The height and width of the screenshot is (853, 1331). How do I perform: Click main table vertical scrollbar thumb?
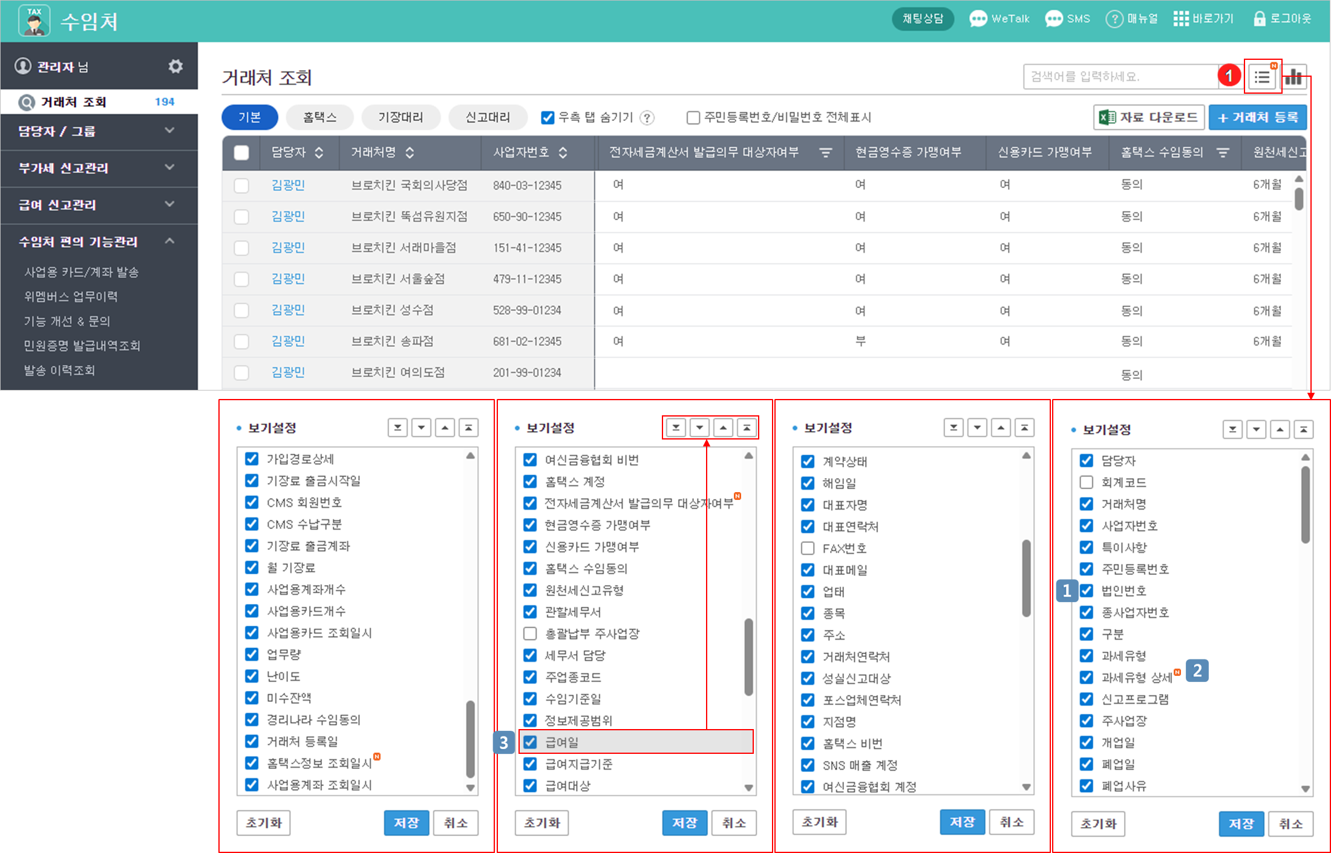(1298, 198)
